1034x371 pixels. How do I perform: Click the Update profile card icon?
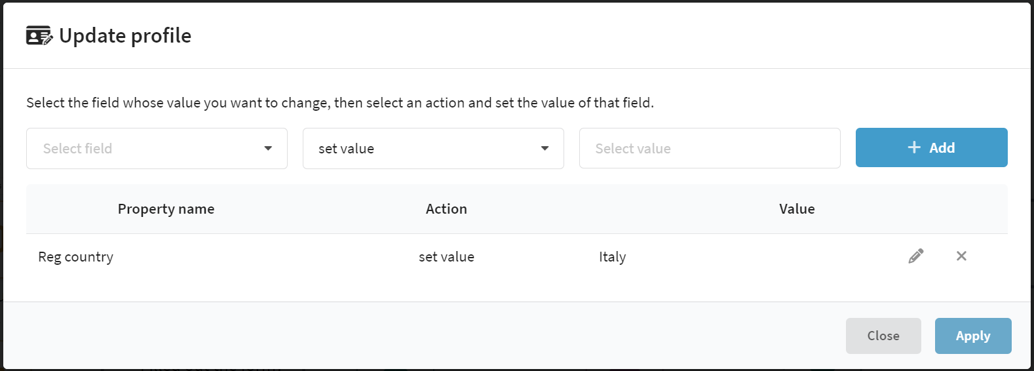coord(39,35)
